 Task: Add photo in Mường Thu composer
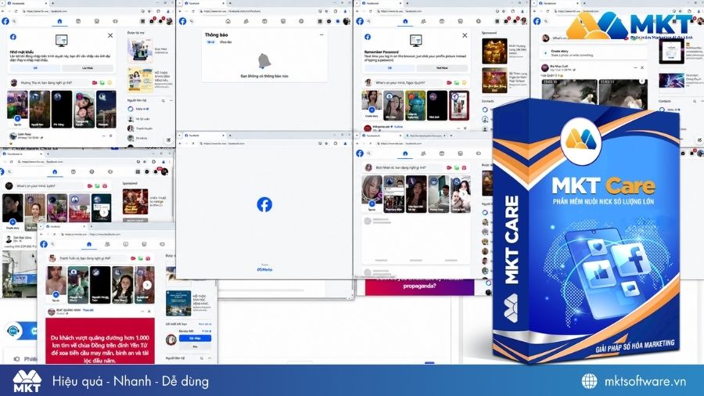[x=102, y=83]
